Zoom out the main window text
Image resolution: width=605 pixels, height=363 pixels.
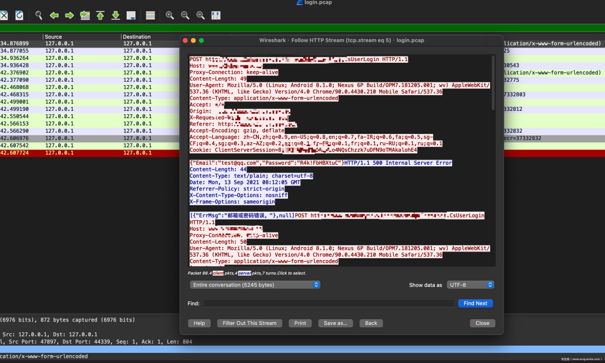click(185, 16)
